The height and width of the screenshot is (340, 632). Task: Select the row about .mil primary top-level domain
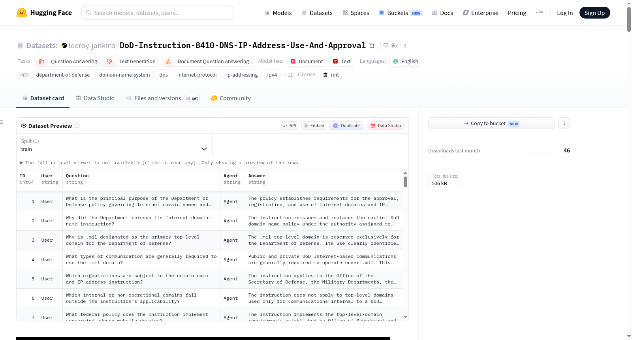click(209, 240)
